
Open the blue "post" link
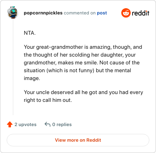click(102, 13)
